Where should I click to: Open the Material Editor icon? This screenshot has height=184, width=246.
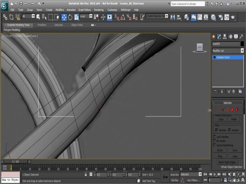click(213, 17)
